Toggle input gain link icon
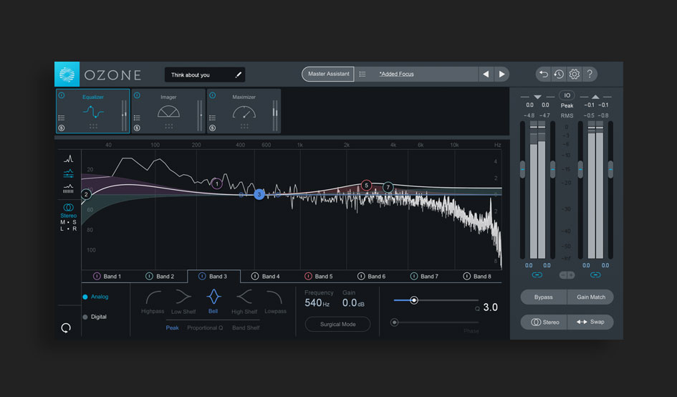The image size is (677, 397). click(537, 274)
